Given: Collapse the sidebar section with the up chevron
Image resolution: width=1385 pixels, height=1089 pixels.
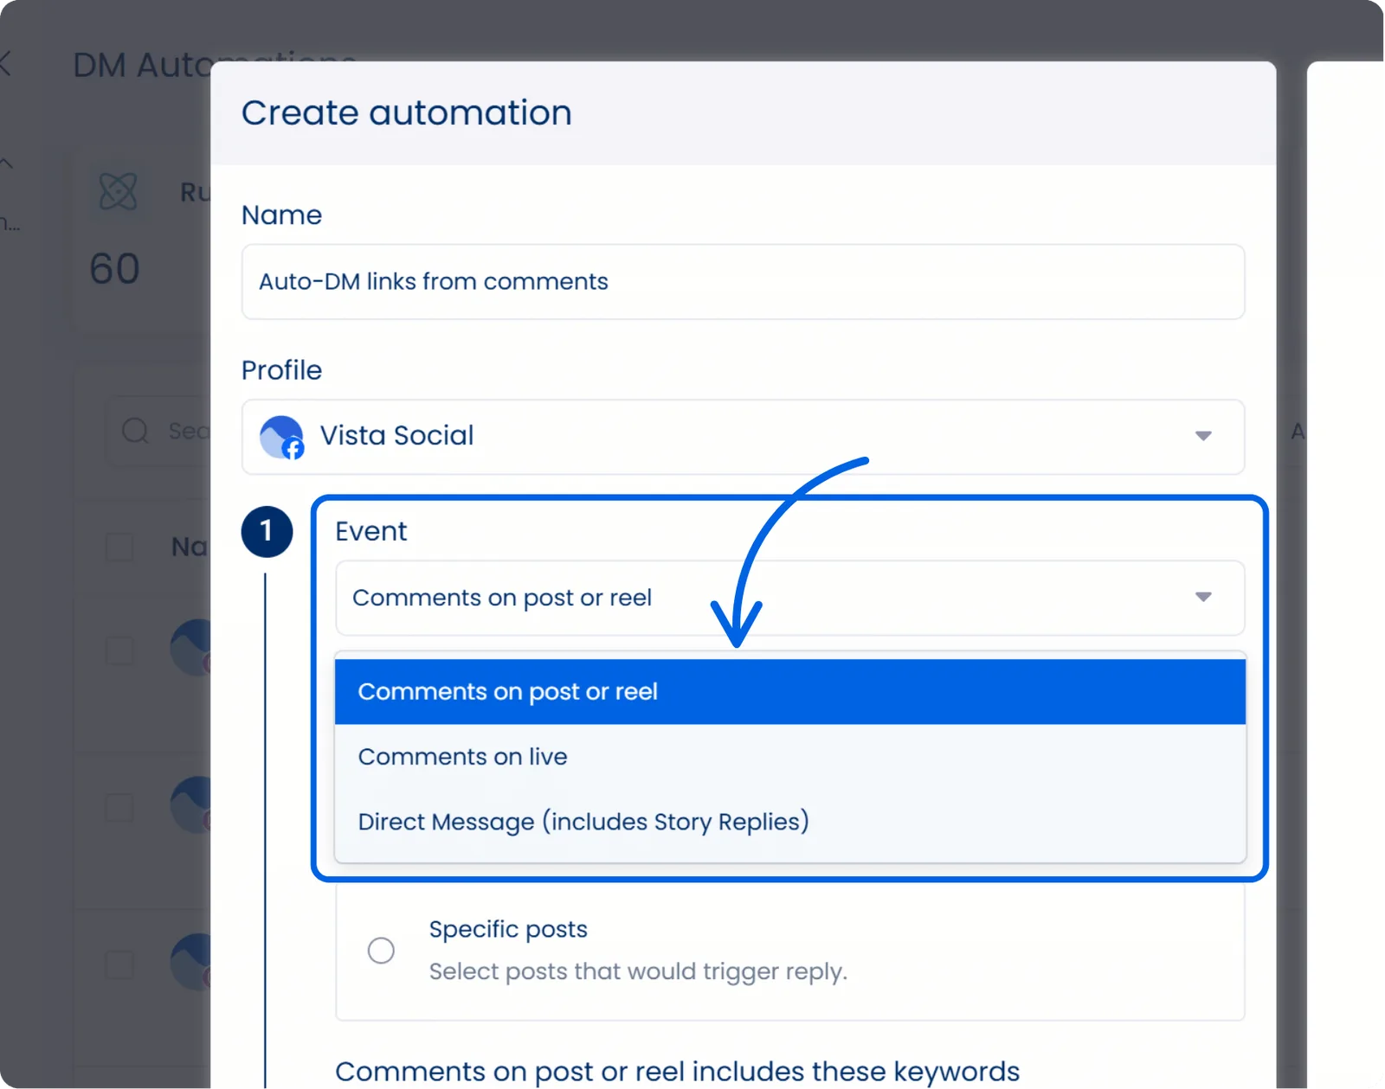Looking at the screenshot, I should (x=6, y=163).
